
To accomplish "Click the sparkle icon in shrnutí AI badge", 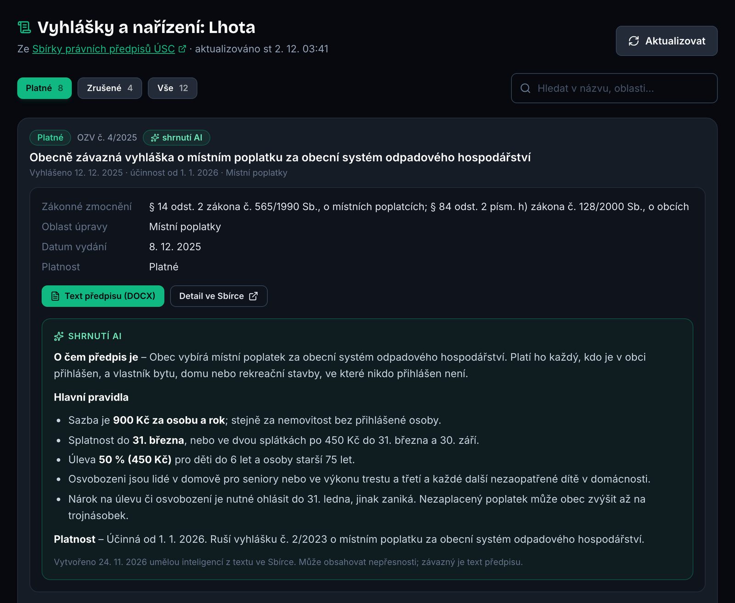I will (x=155, y=138).
